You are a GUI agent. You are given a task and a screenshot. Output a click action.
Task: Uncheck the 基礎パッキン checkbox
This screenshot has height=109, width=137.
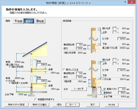[x=105, y=89]
